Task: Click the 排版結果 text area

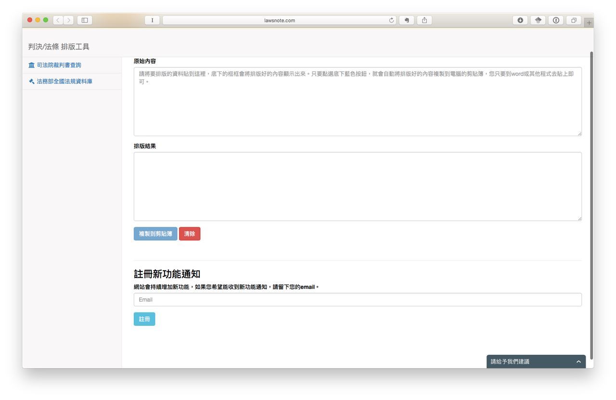Action: coord(357,187)
